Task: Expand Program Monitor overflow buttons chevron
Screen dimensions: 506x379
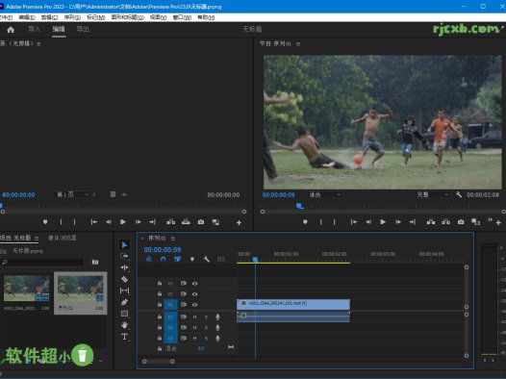Action: [490, 219]
